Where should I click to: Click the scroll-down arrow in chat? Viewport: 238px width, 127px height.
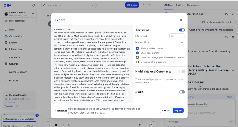coord(200,86)
